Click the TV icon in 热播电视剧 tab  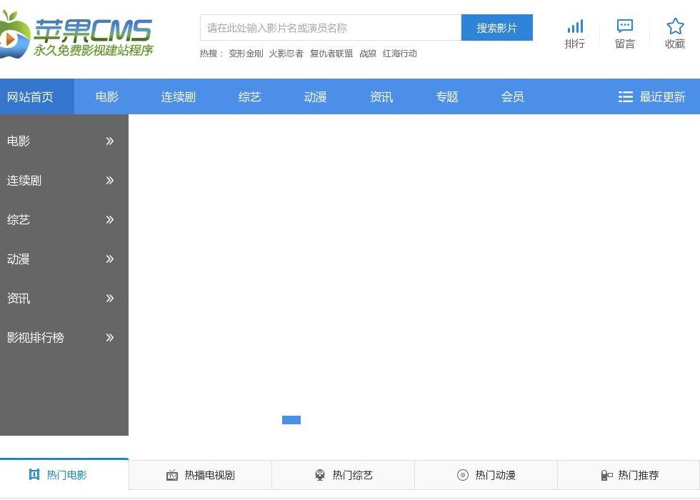click(172, 475)
